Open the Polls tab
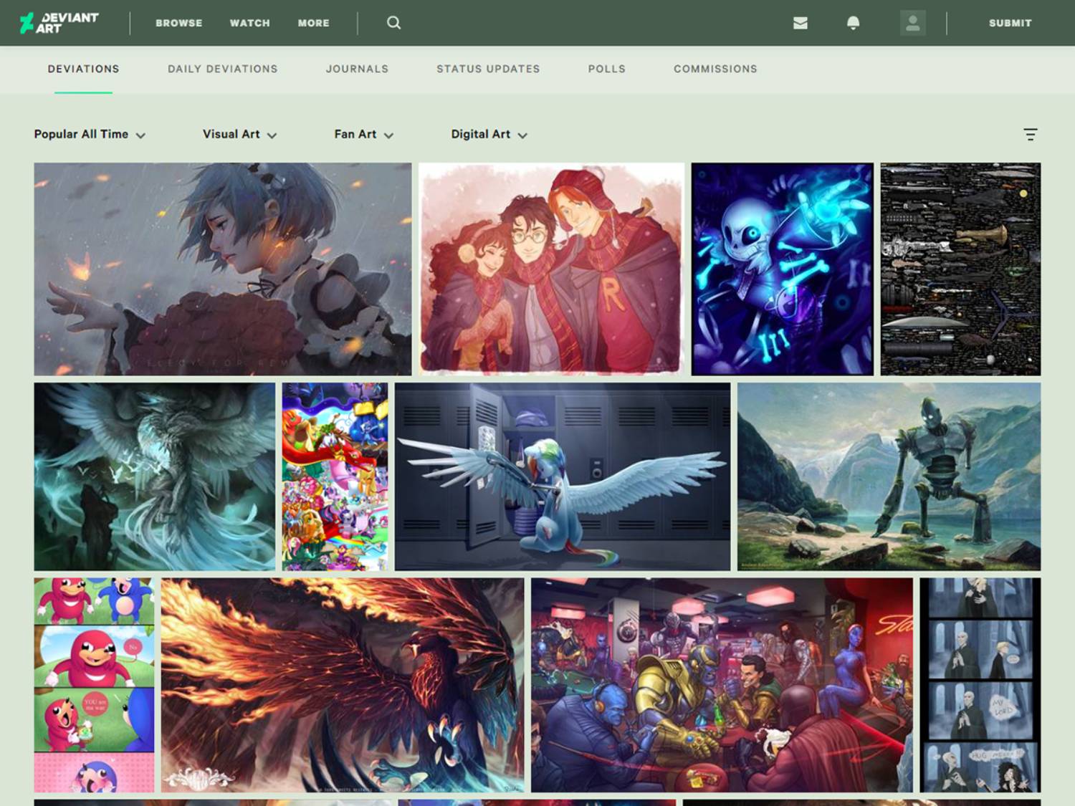The image size is (1075, 806). pyautogui.click(x=606, y=69)
